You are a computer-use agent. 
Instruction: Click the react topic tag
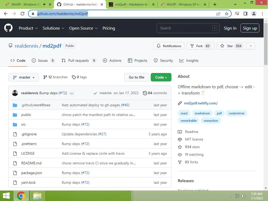[184, 113]
